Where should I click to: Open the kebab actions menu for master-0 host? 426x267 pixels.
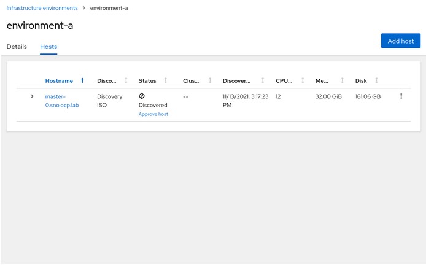(401, 96)
